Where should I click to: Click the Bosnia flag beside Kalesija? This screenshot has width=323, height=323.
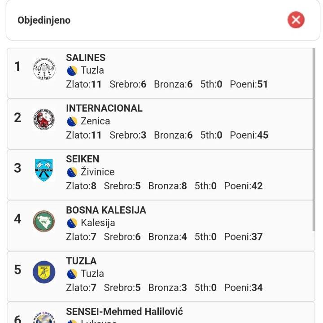[72, 223]
